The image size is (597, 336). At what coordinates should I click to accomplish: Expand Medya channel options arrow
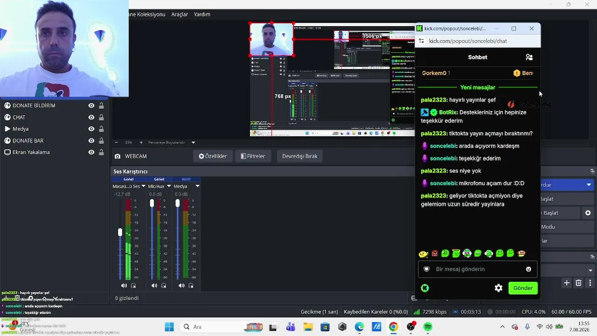(197, 186)
